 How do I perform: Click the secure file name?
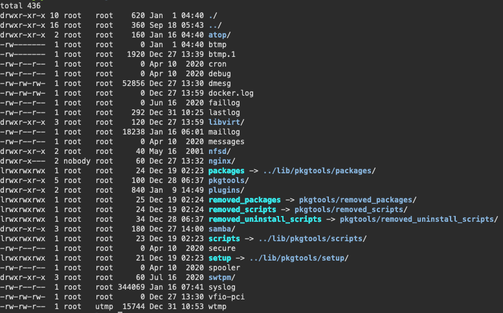pos(221,248)
